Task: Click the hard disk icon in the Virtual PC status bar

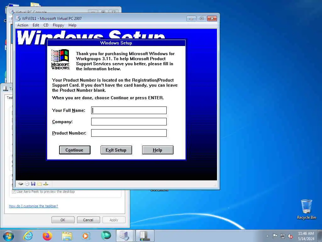Action: [20, 184]
